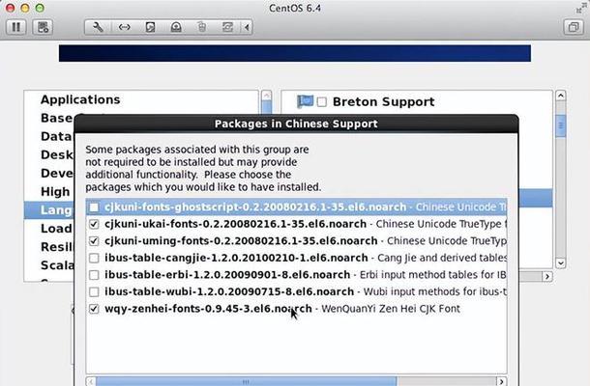Pause the virtual machine
The width and height of the screenshot is (590, 386).
[16, 27]
